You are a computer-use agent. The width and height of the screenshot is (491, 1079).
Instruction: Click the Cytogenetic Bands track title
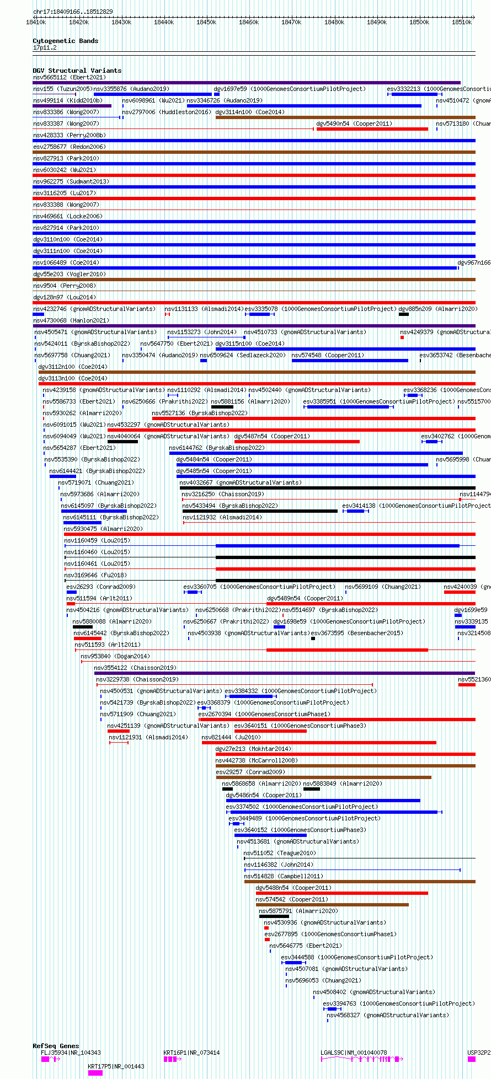[x=65, y=41]
